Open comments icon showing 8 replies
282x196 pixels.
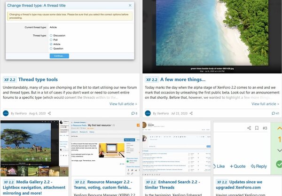(133, 113)
